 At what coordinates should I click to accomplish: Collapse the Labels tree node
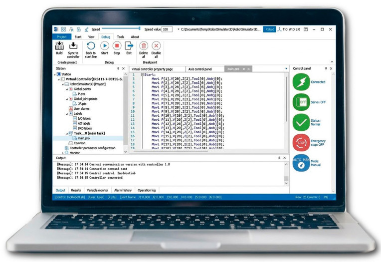click(67, 113)
